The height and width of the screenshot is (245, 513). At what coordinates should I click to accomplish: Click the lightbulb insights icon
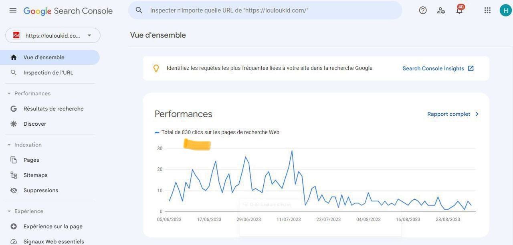click(x=156, y=68)
